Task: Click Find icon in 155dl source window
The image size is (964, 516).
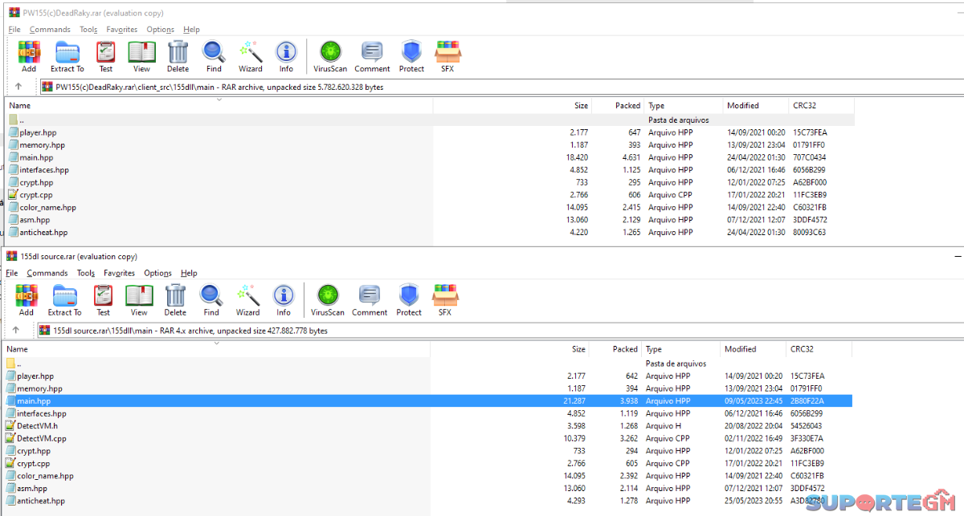Action: tap(211, 301)
